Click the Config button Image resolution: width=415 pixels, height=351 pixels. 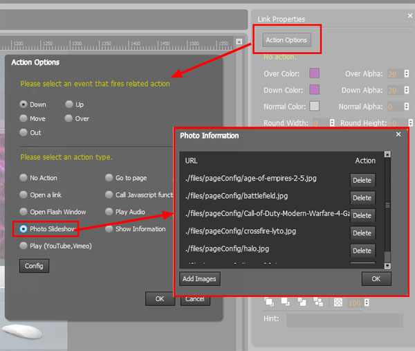point(34,266)
